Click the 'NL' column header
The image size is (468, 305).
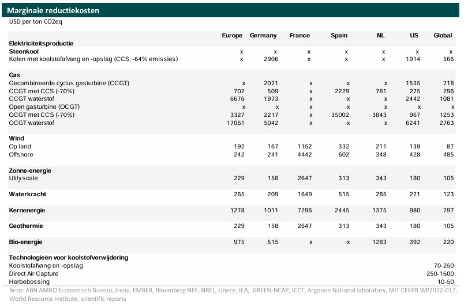click(x=380, y=36)
